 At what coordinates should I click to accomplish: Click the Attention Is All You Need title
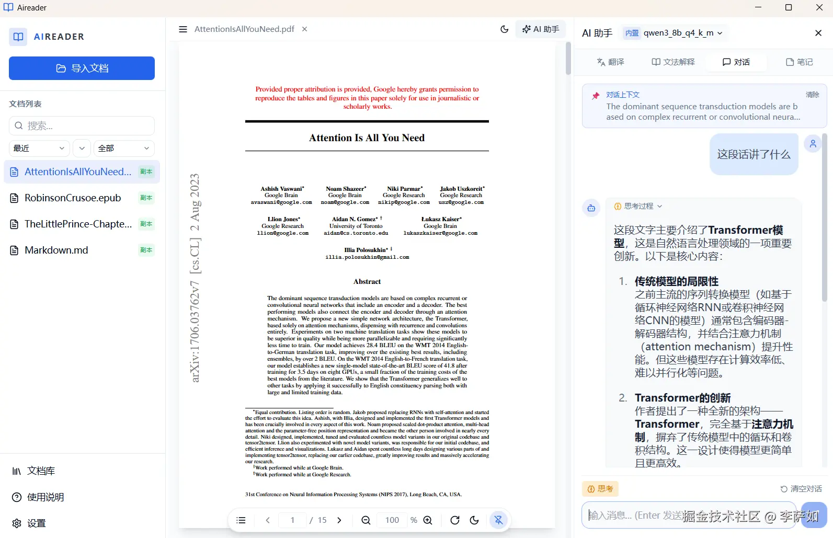pos(367,138)
